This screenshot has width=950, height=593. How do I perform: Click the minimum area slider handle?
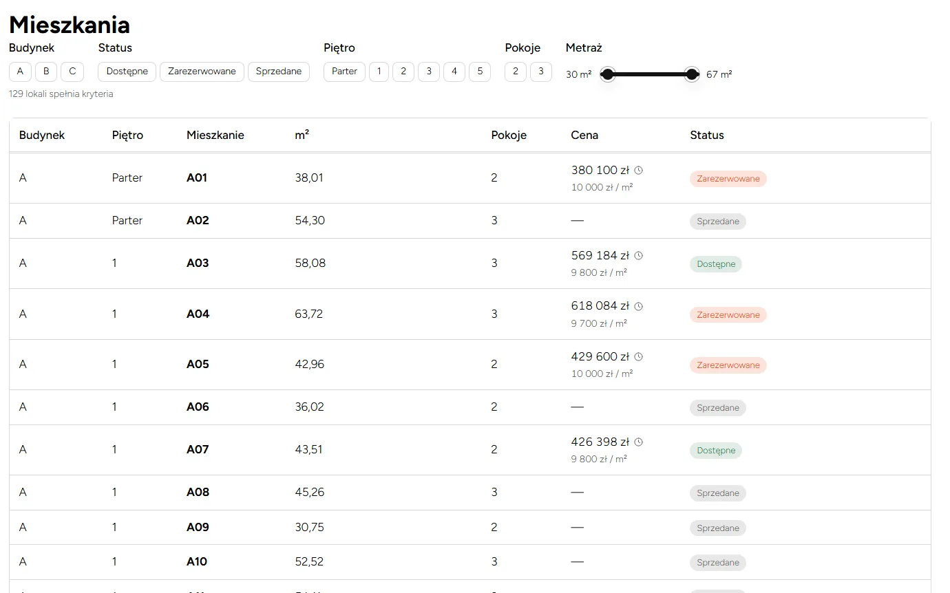pos(607,74)
